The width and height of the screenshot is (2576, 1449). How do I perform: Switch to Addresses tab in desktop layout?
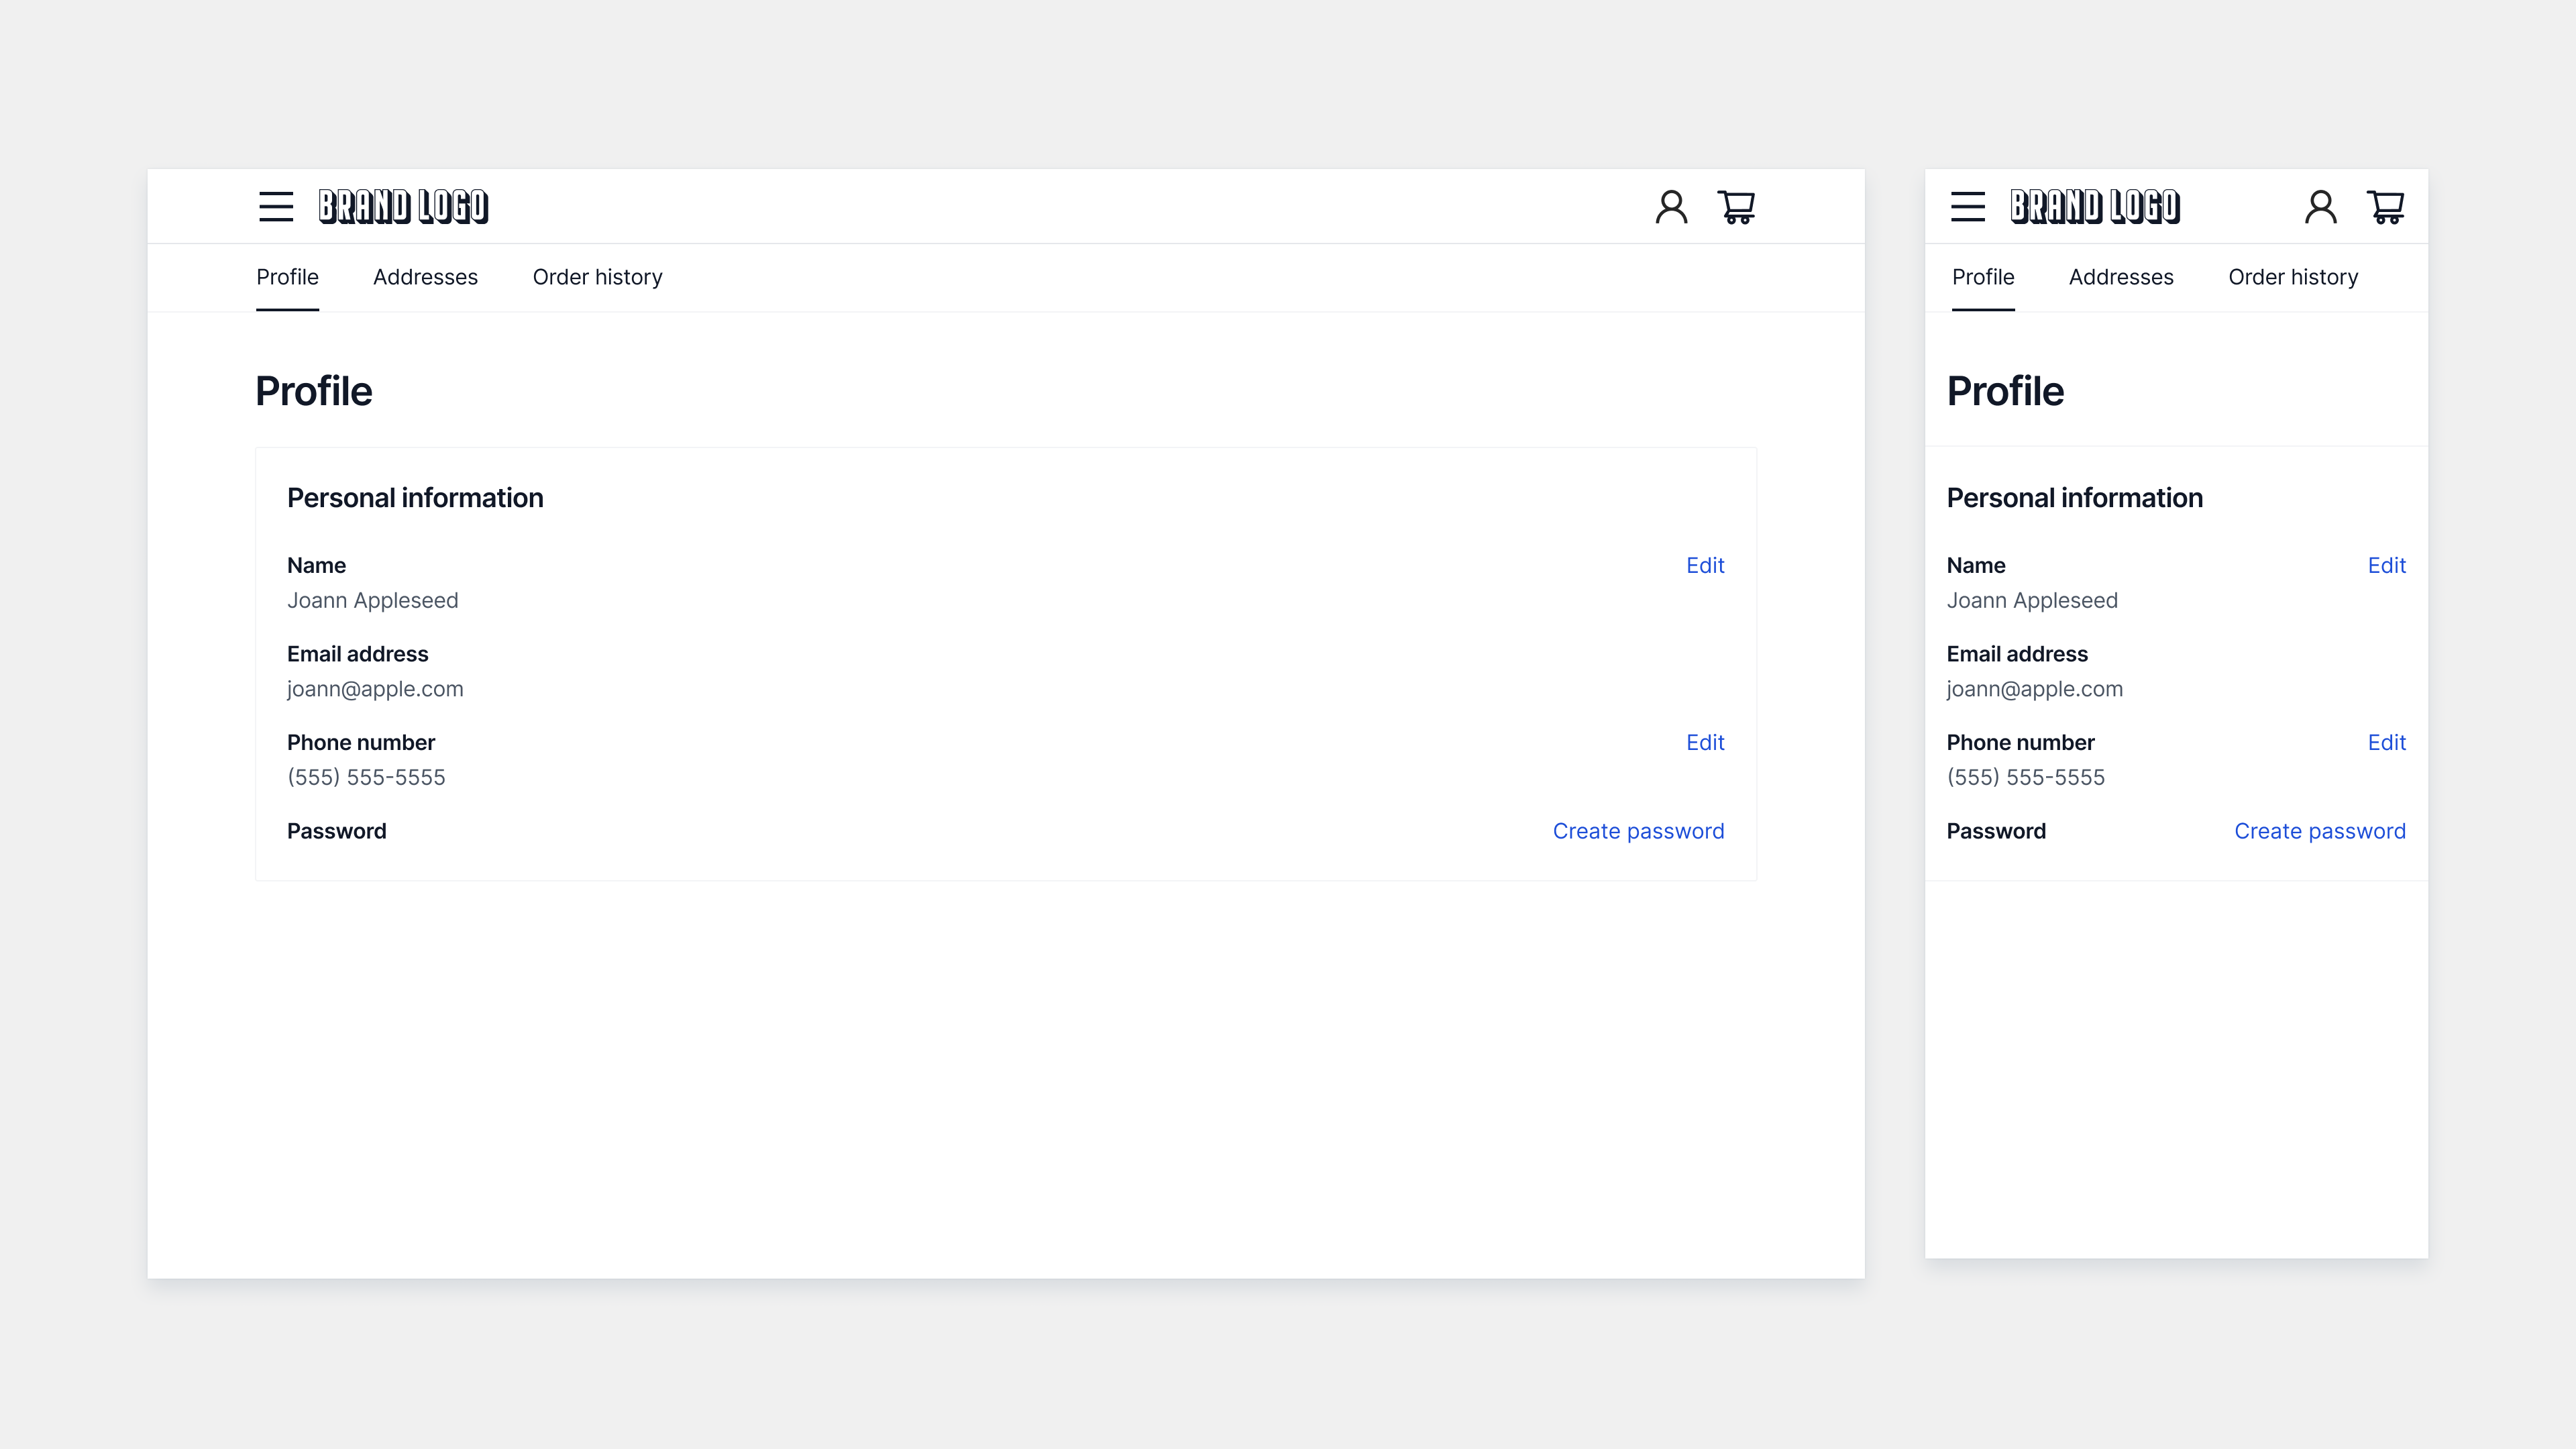[x=425, y=277]
